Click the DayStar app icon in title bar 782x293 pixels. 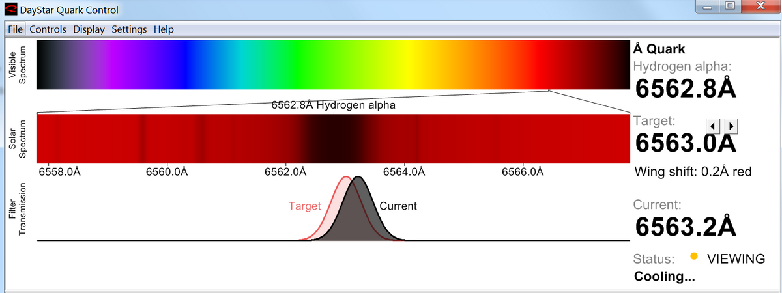pos(10,10)
